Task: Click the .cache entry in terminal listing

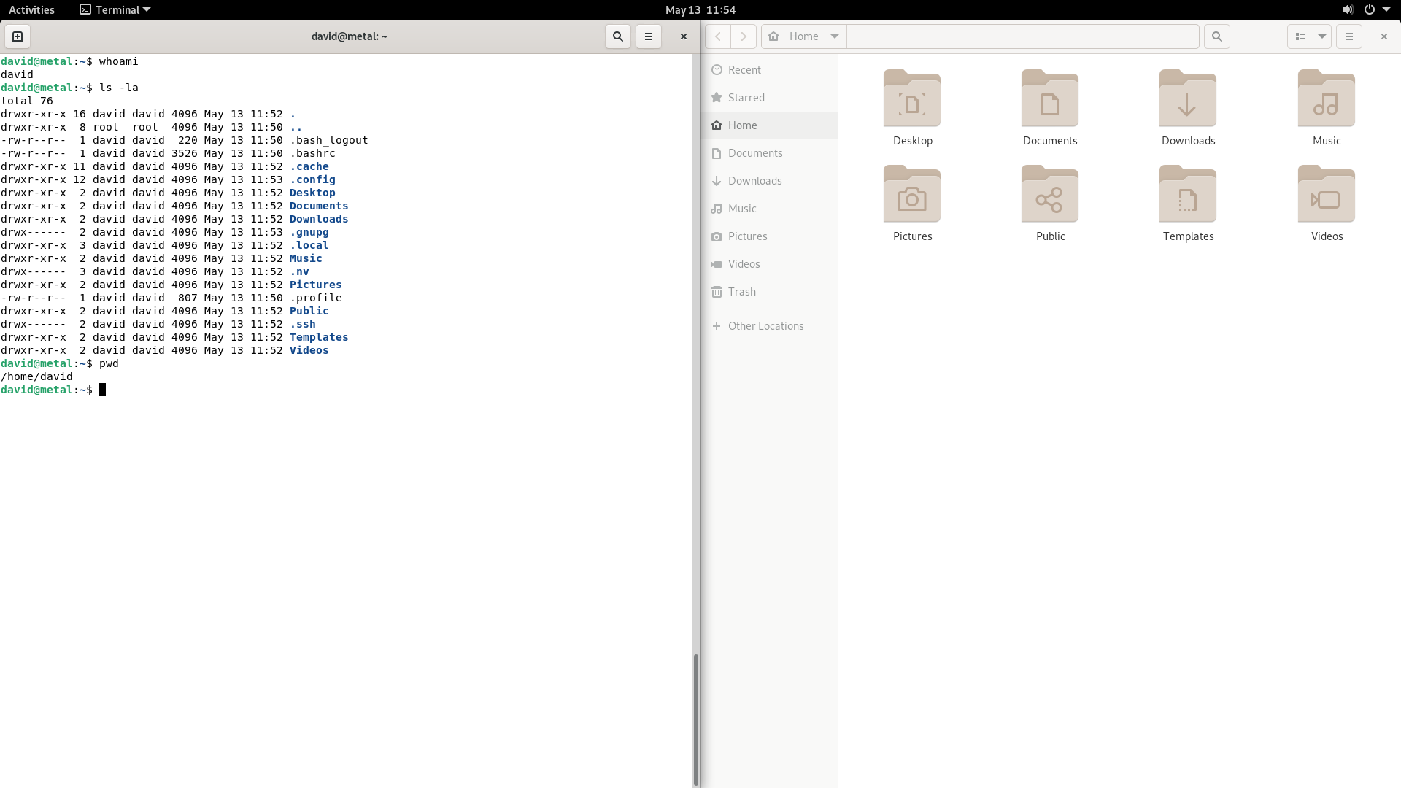Action: [x=309, y=166]
